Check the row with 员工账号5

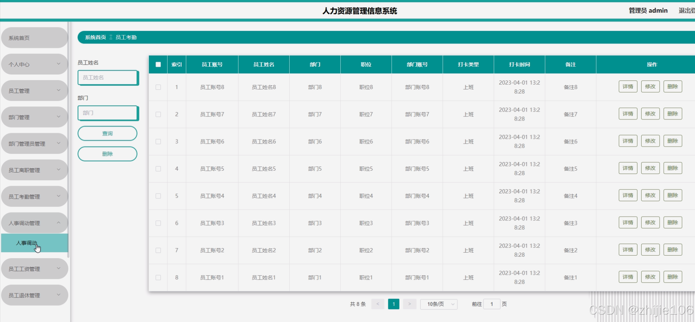tap(158, 169)
